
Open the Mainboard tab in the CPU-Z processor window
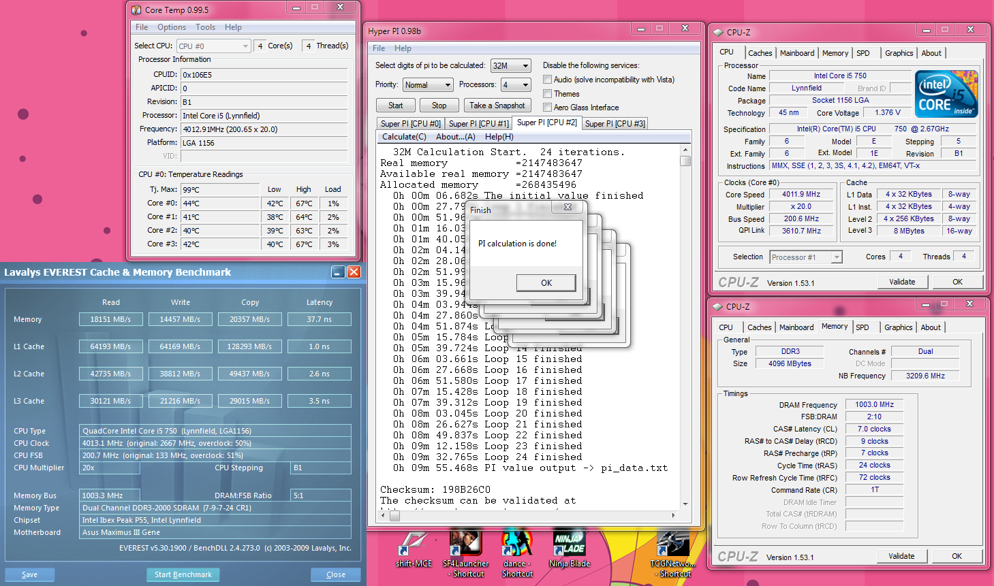tap(797, 53)
